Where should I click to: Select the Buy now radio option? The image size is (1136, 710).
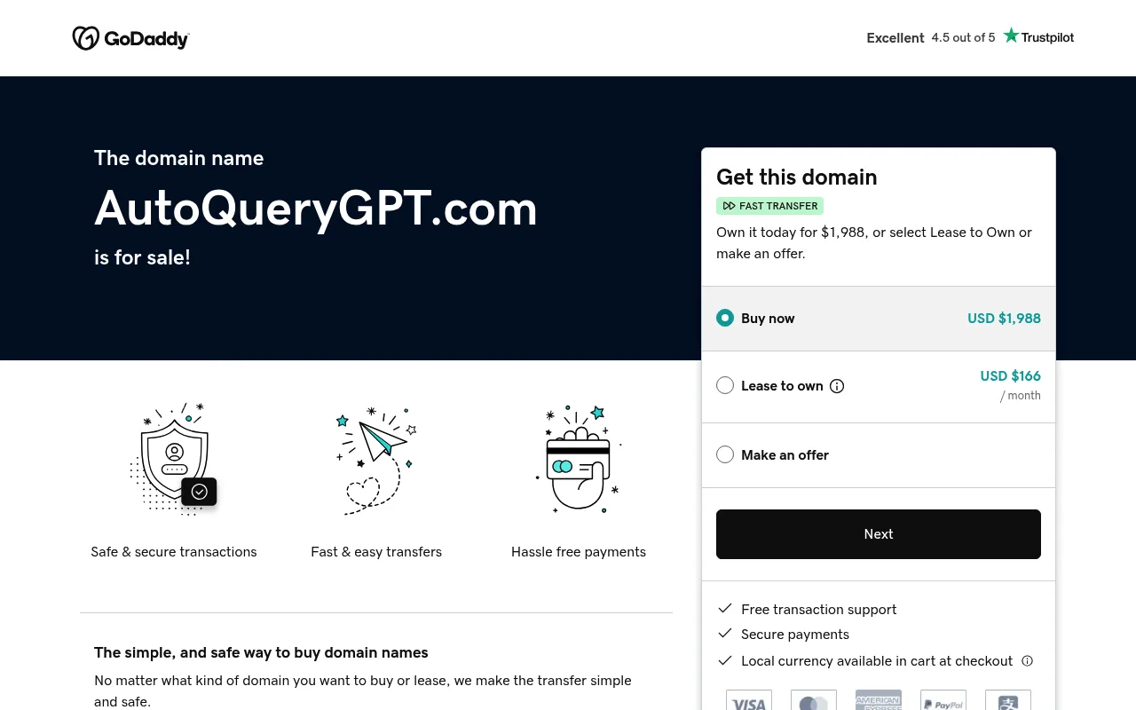[725, 318]
